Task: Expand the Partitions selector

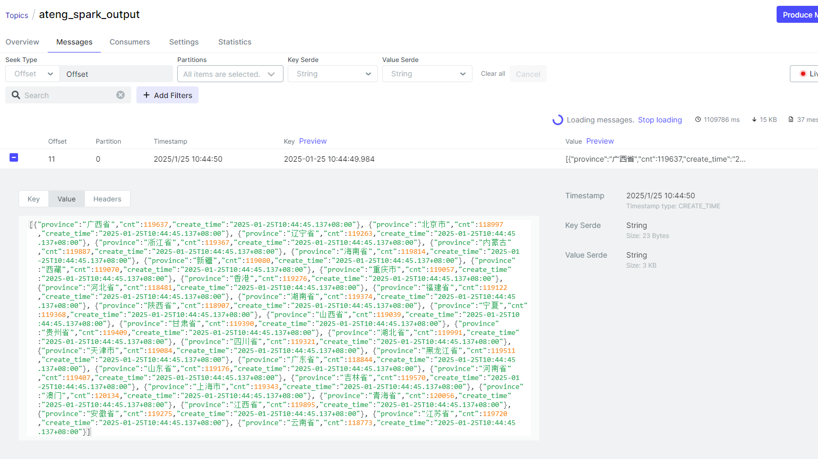Action: [230, 74]
